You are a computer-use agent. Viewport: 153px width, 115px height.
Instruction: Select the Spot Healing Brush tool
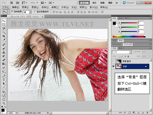click(4, 45)
